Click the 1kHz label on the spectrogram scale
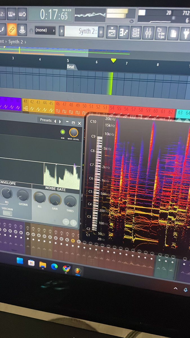The width and height of the screenshot is (190, 338). [x=106, y=180]
